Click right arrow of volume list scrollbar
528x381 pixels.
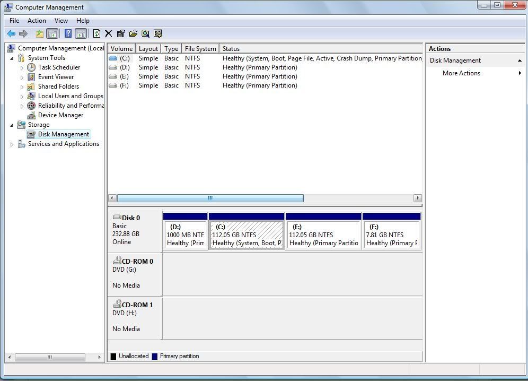[x=418, y=198]
